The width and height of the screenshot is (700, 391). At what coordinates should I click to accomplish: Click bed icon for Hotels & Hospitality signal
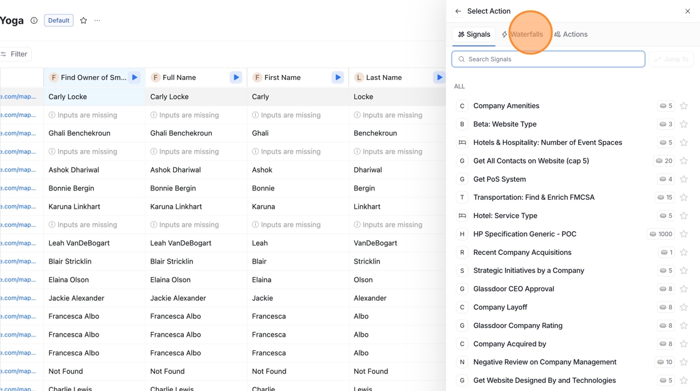pos(462,142)
